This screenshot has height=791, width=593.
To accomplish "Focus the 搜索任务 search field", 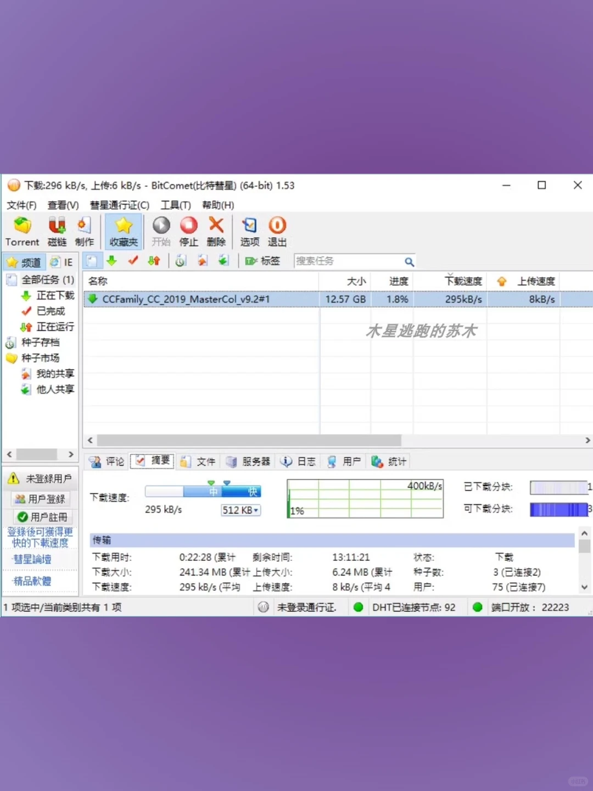I will point(348,261).
